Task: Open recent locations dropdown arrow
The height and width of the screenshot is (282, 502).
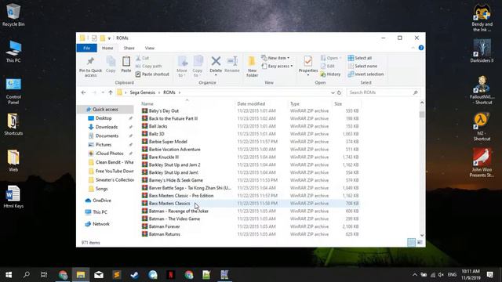Action: click(103, 92)
